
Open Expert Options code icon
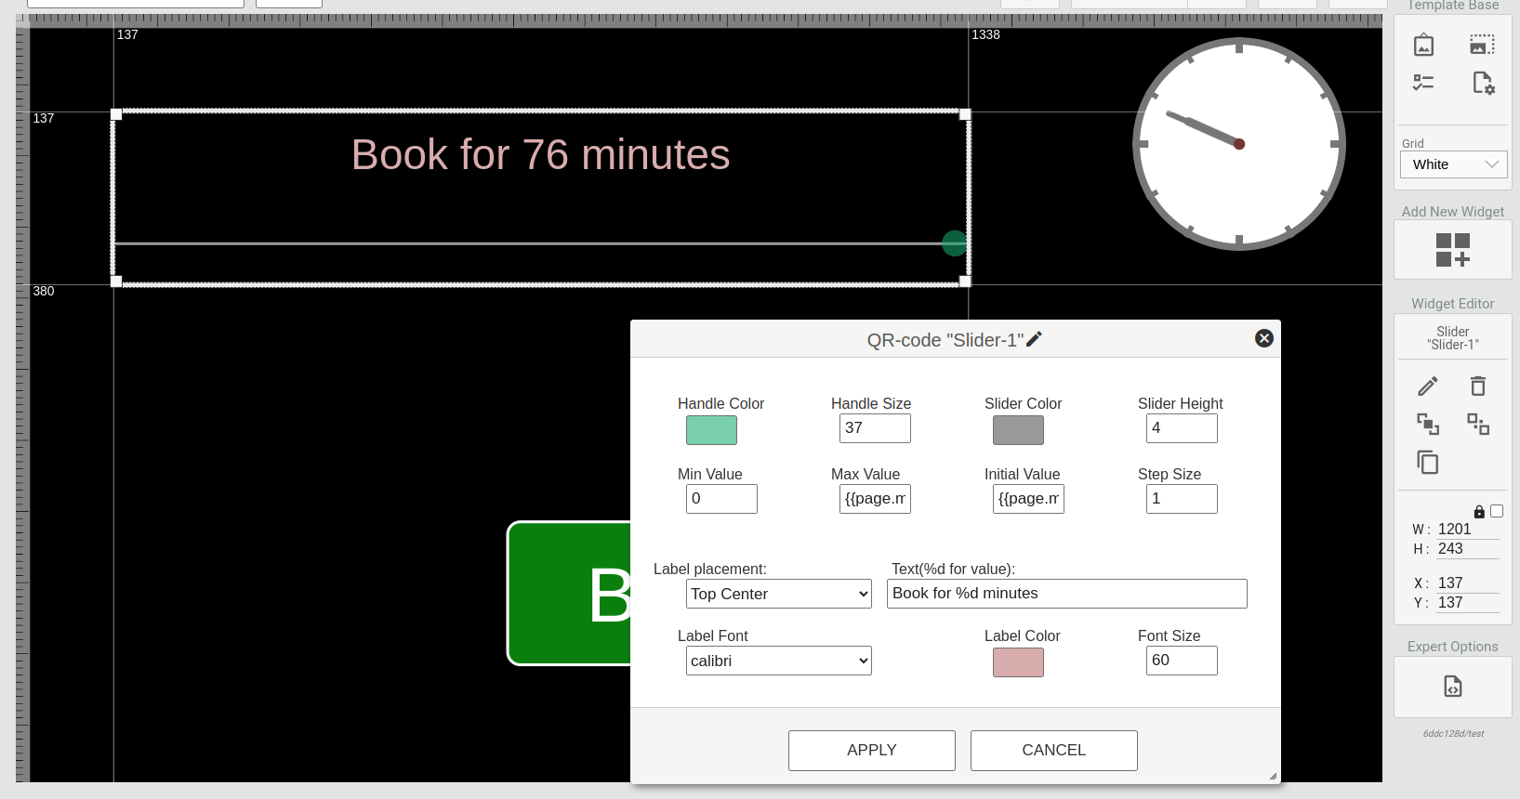1453,687
